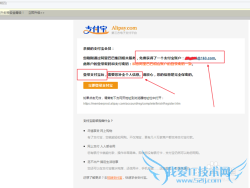Click the 如果点击无效 instruction line

click(123, 98)
